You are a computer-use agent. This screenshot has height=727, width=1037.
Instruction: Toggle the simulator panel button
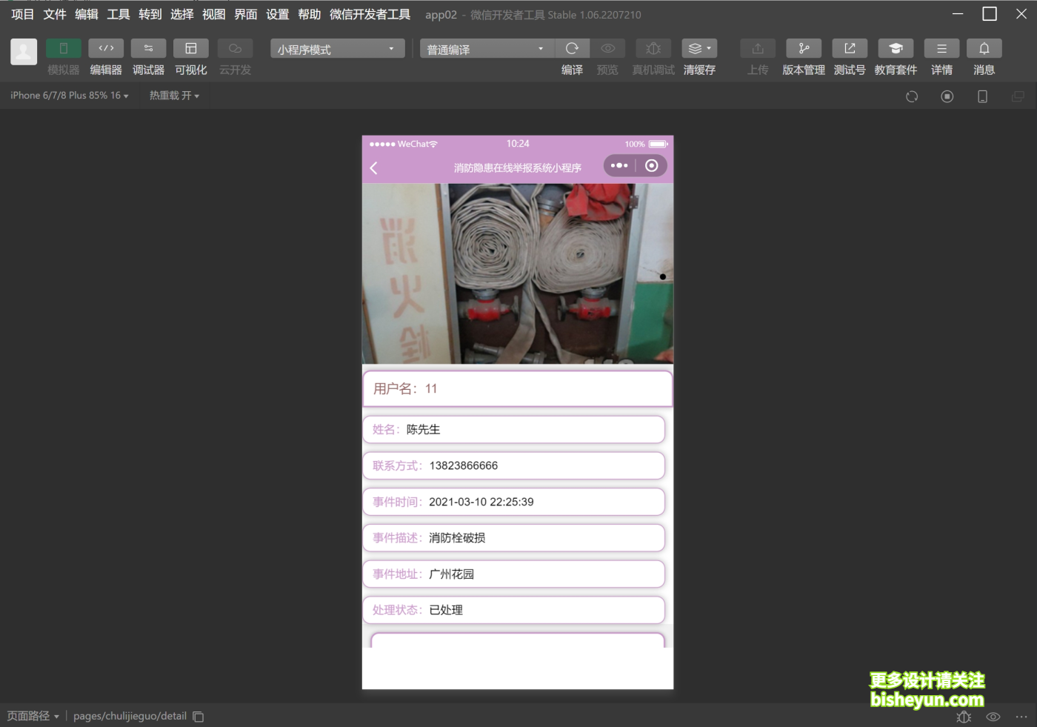coord(64,49)
